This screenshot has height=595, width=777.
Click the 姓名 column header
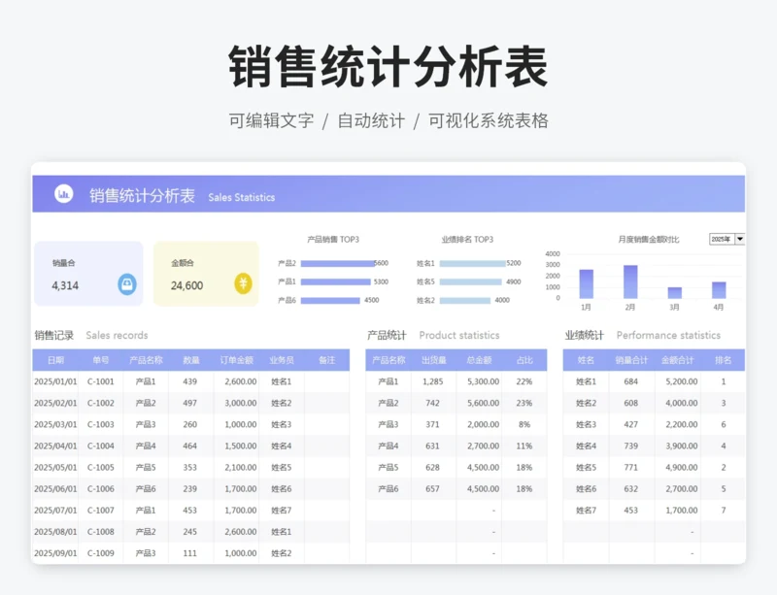tap(586, 360)
